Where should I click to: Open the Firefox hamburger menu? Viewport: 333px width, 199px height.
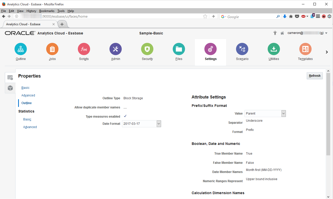coord(318,16)
